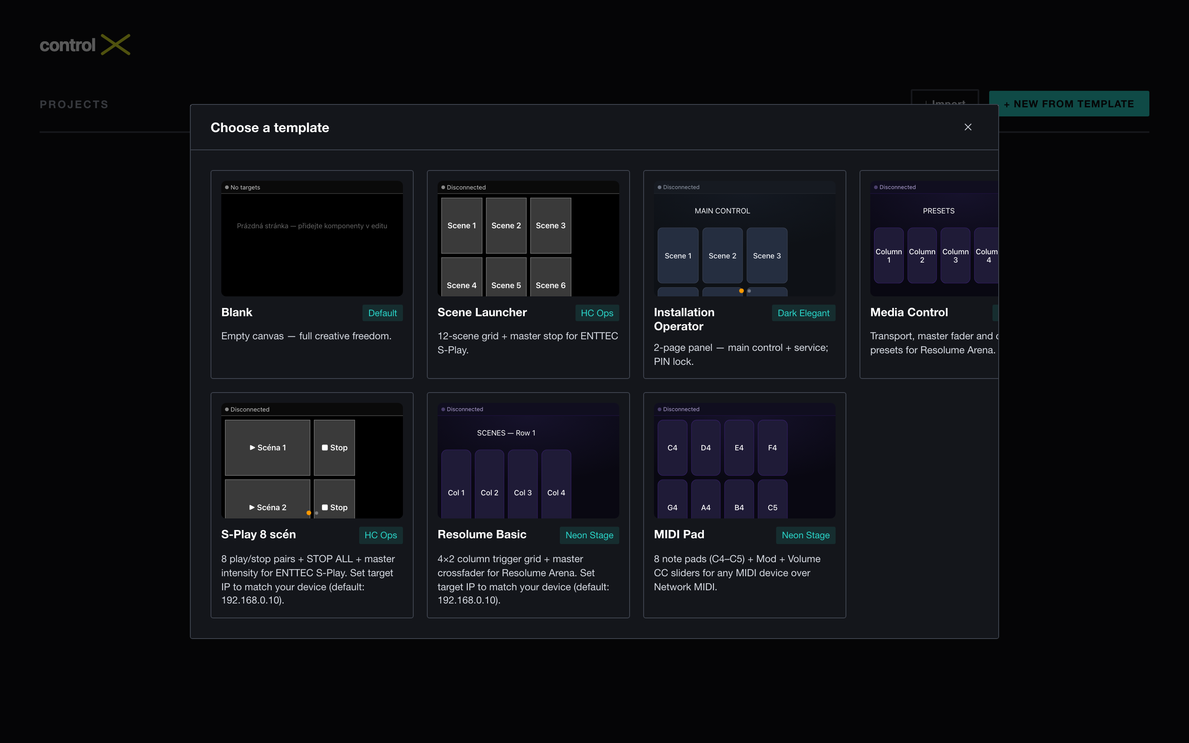Click the A4 note pad in MIDI Pad

pos(706,499)
